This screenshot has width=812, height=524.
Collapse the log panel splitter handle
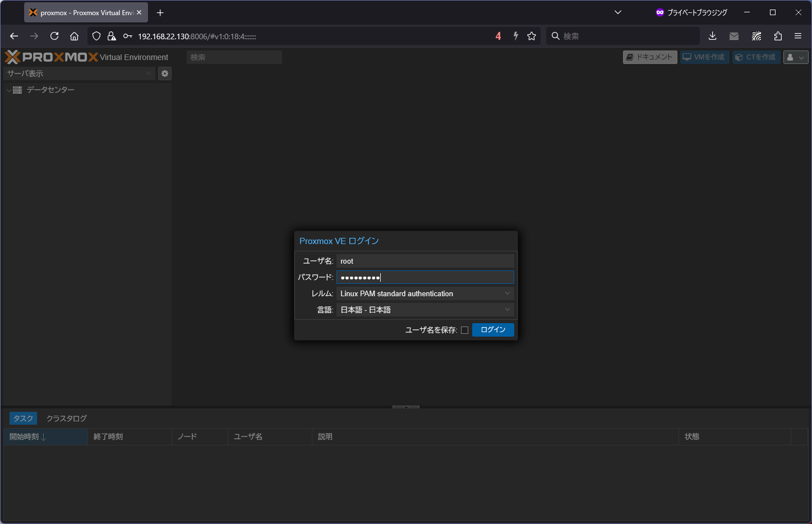pyautogui.click(x=406, y=407)
